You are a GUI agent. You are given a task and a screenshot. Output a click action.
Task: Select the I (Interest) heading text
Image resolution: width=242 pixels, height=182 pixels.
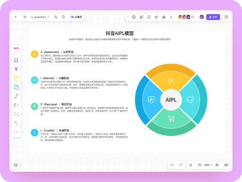click(x=55, y=78)
